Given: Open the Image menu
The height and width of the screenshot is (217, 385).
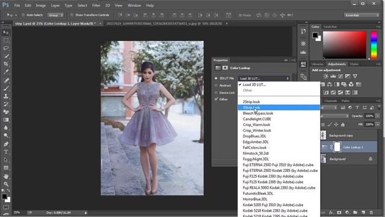Looking at the screenshot, I should (41, 5).
